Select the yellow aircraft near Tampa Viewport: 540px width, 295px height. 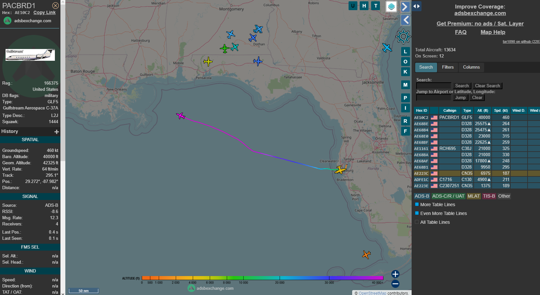[340, 170]
